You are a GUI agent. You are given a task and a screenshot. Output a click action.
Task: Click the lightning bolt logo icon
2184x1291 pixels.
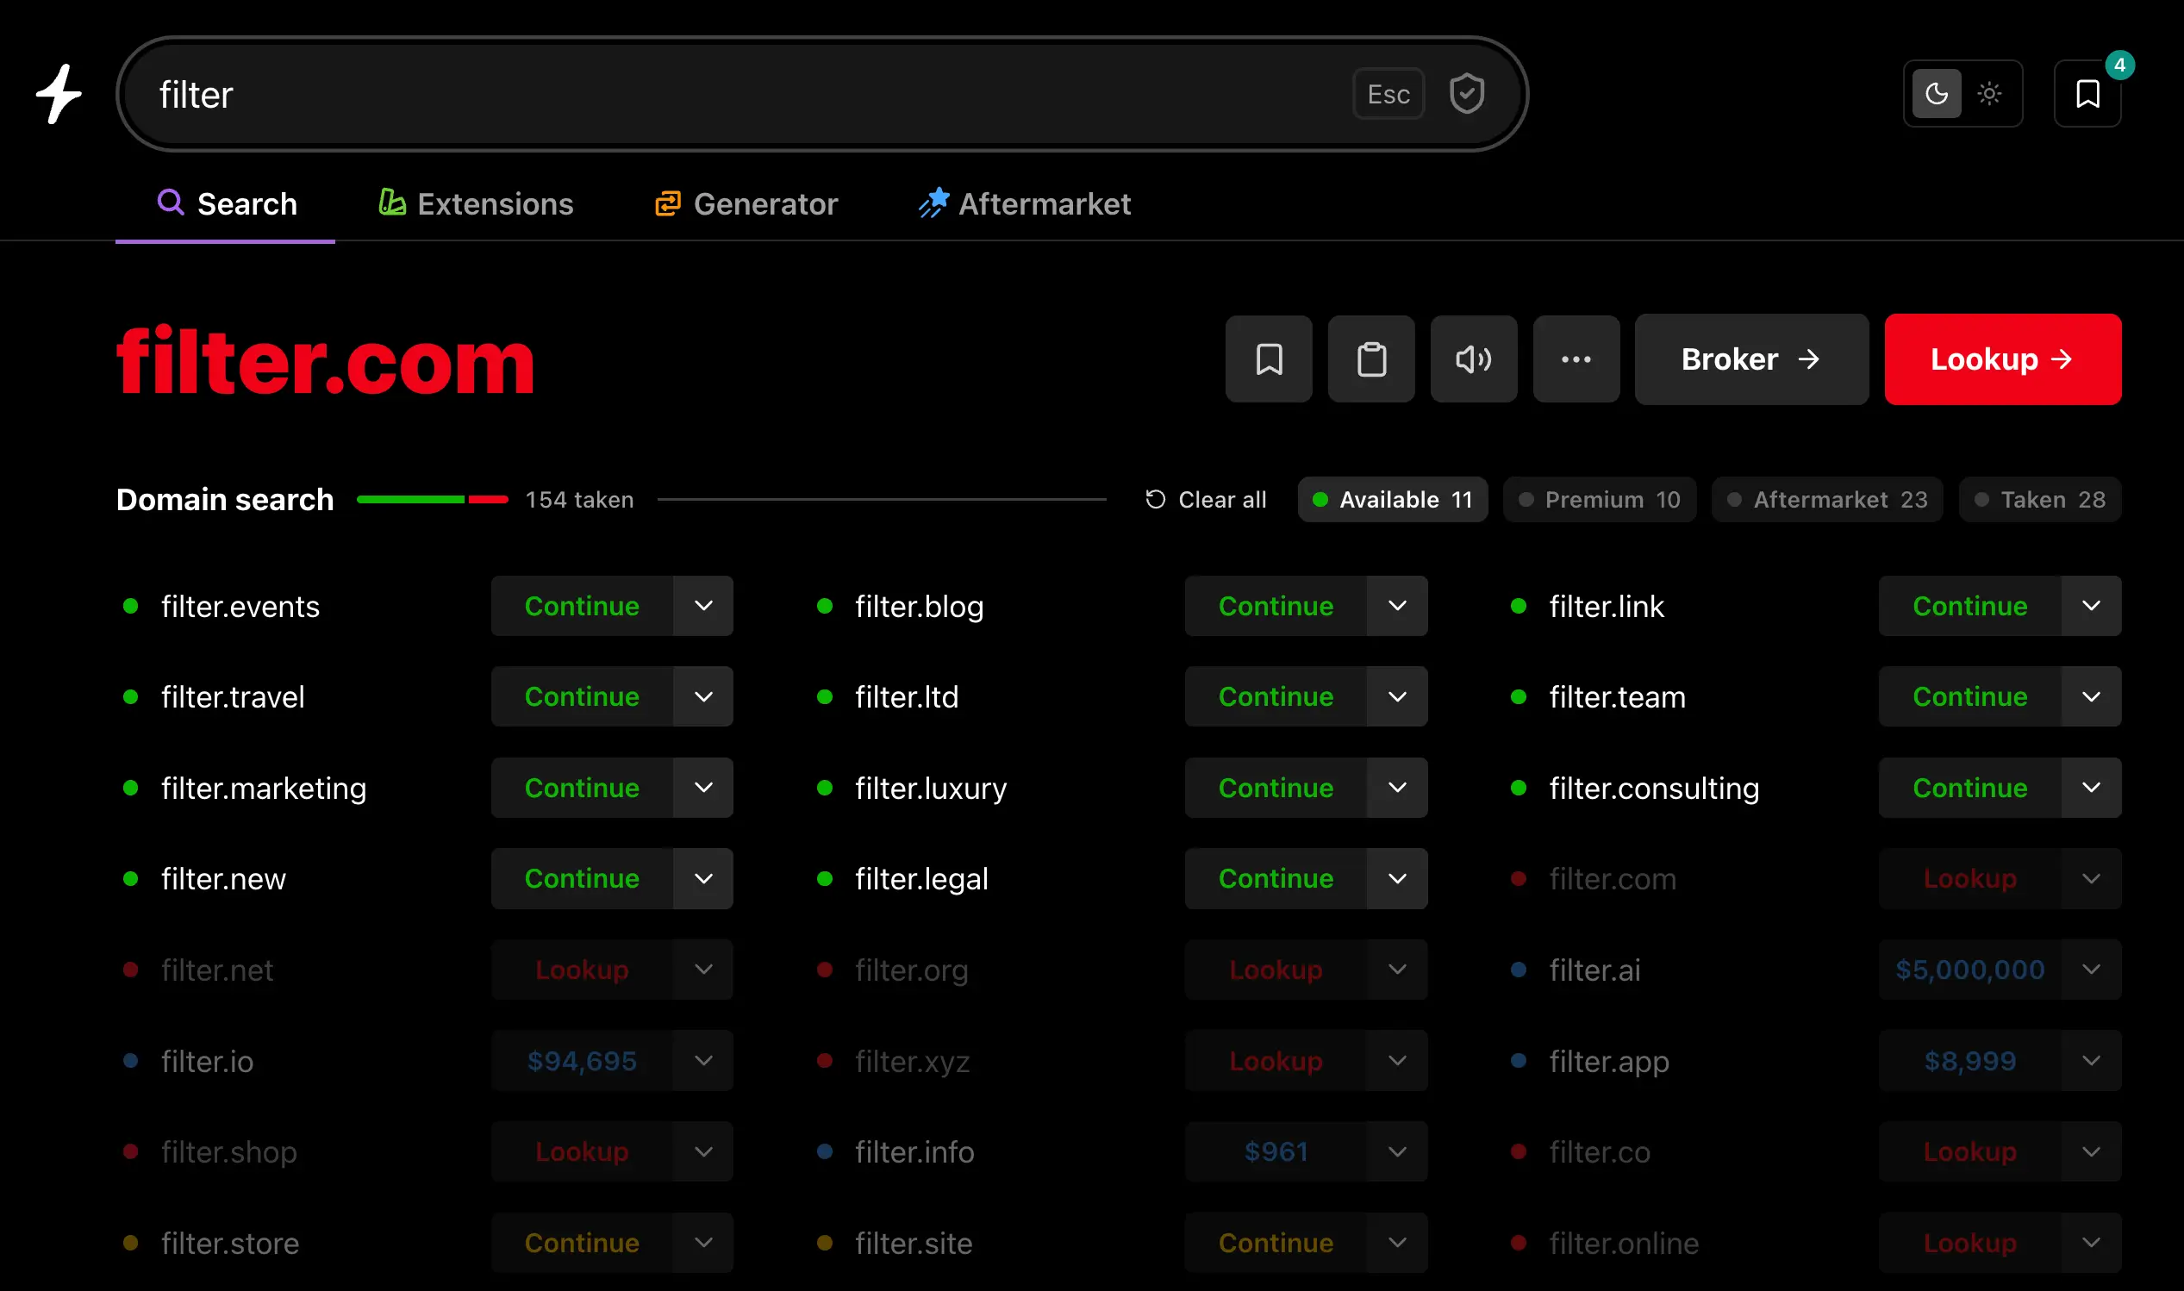[x=59, y=94]
